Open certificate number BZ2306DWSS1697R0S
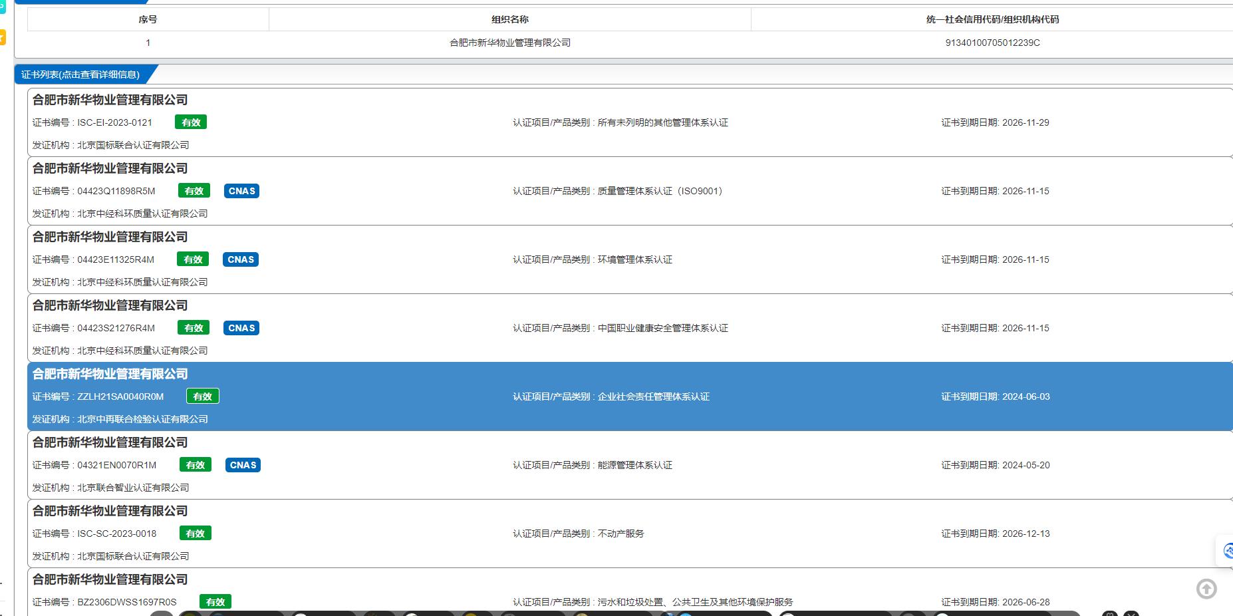The width and height of the screenshot is (1233, 616). (127, 602)
